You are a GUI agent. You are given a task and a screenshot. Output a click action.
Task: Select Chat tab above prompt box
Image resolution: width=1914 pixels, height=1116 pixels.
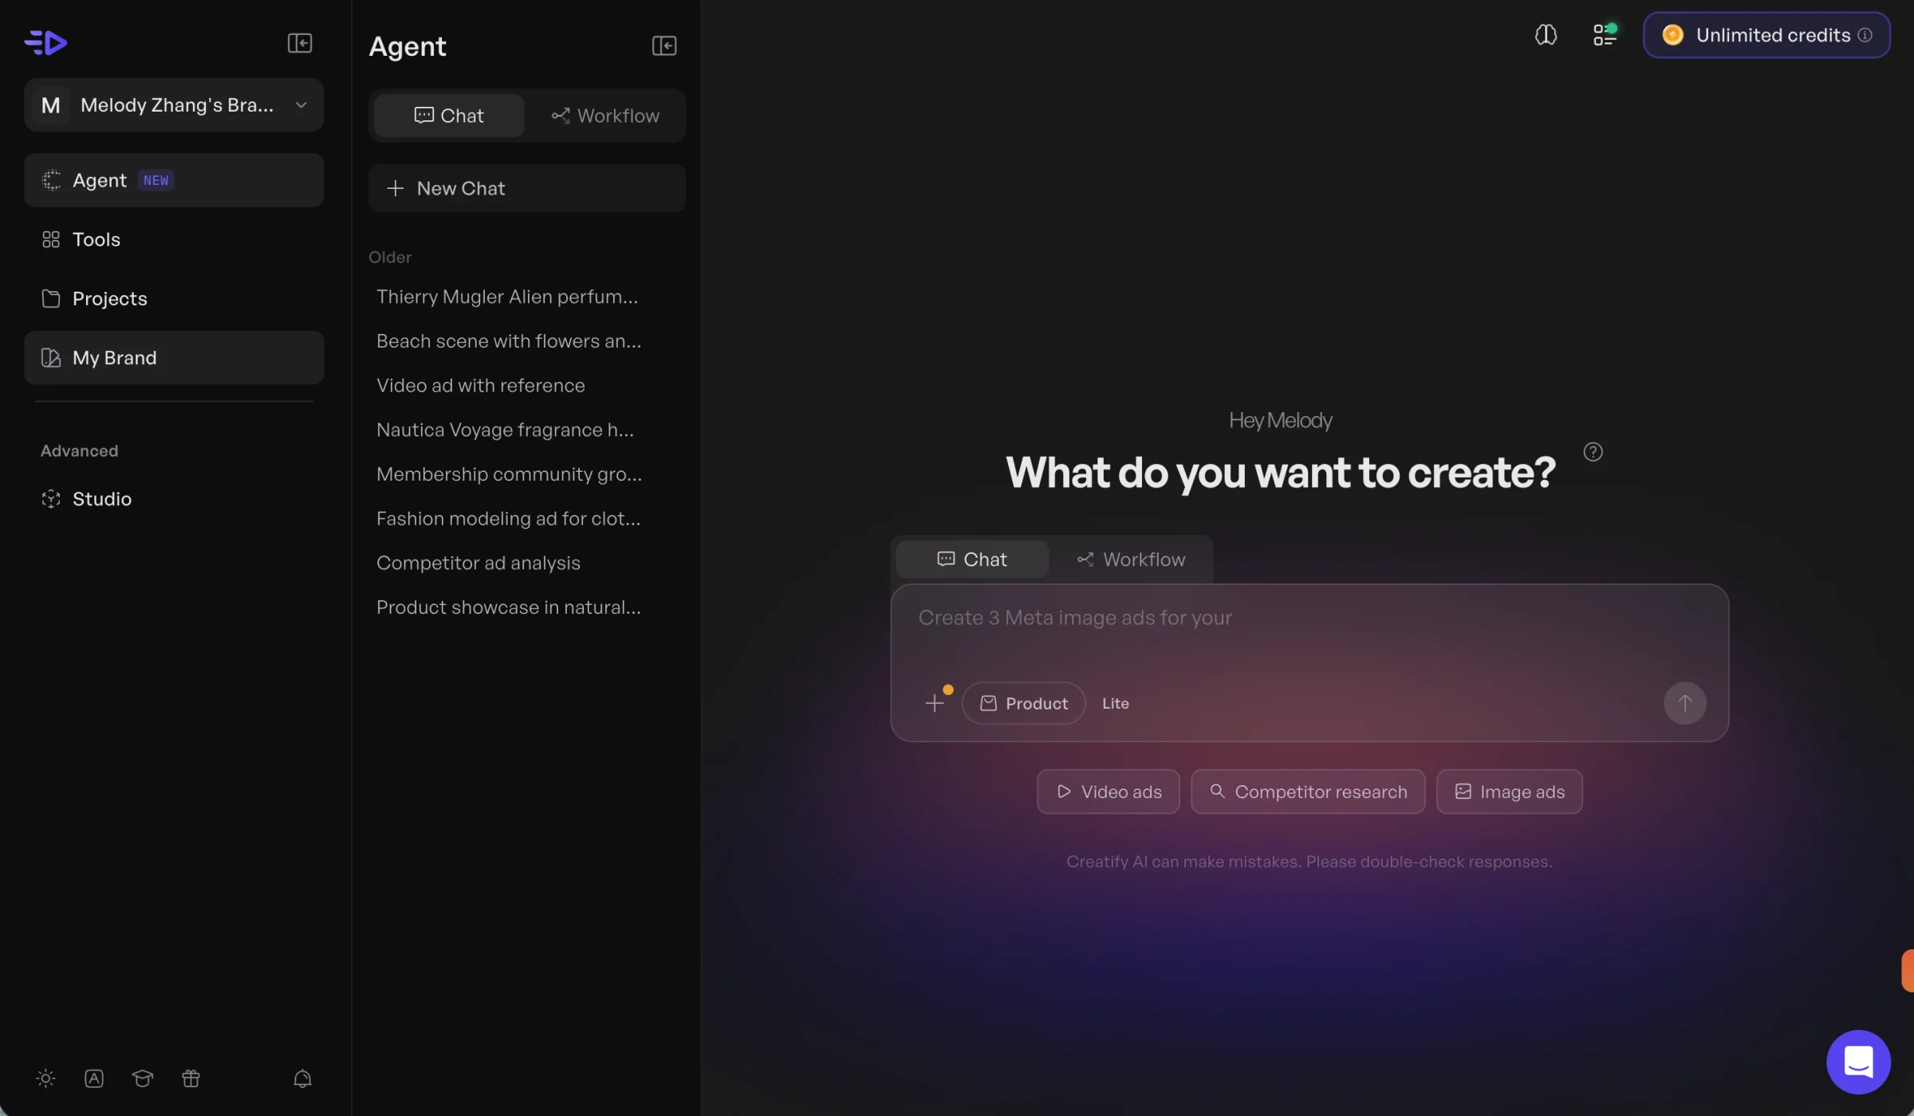pyautogui.click(x=972, y=560)
